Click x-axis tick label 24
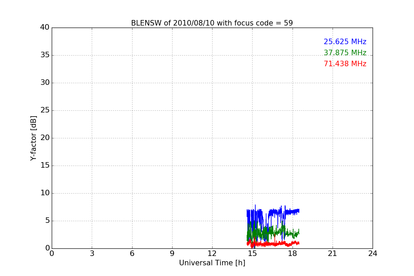The image size is (414, 276). (x=373, y=254)
